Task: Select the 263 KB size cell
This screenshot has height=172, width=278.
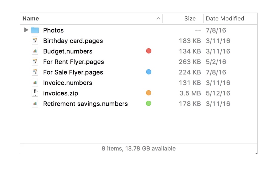Action: point(190,62)
